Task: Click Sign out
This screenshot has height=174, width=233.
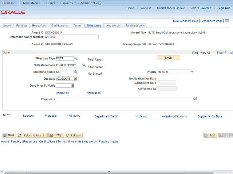Action: click(224, 8)
